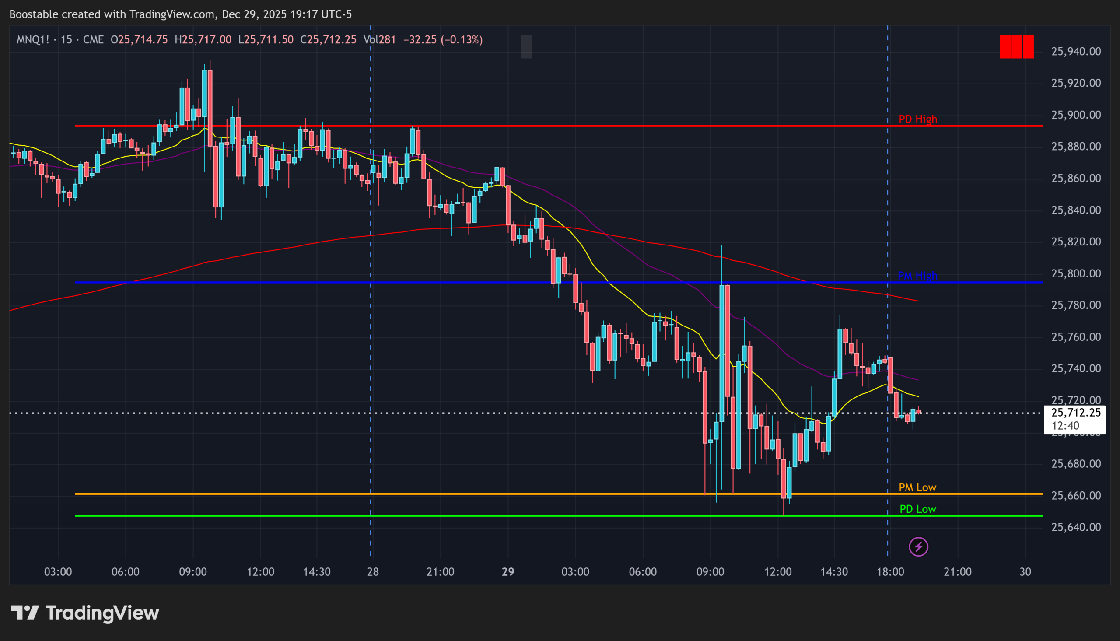
Task: Click the PD High line label
Action: coord(917,119)
